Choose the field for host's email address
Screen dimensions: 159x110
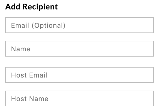pyautogui.click(x=79, y=75)
